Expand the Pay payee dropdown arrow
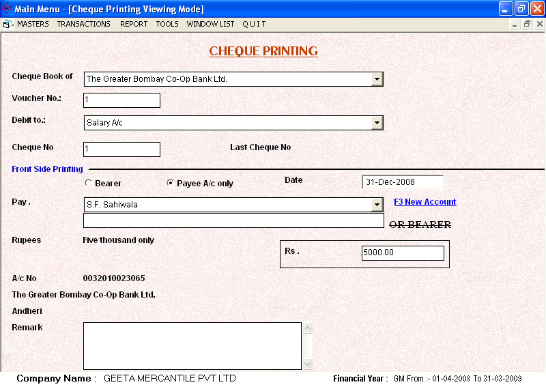Image resolution: width=546 pixels, height=389 pixels. click(x=377, y=205)
